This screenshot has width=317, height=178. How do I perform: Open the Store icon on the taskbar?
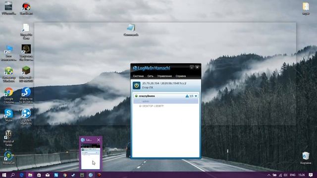coord(39,175)
